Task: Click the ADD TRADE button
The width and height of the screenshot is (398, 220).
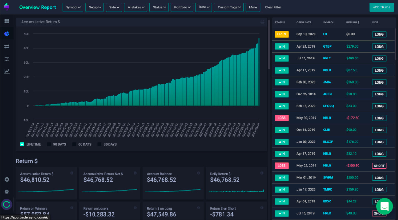Action: [x=381, y=7]
